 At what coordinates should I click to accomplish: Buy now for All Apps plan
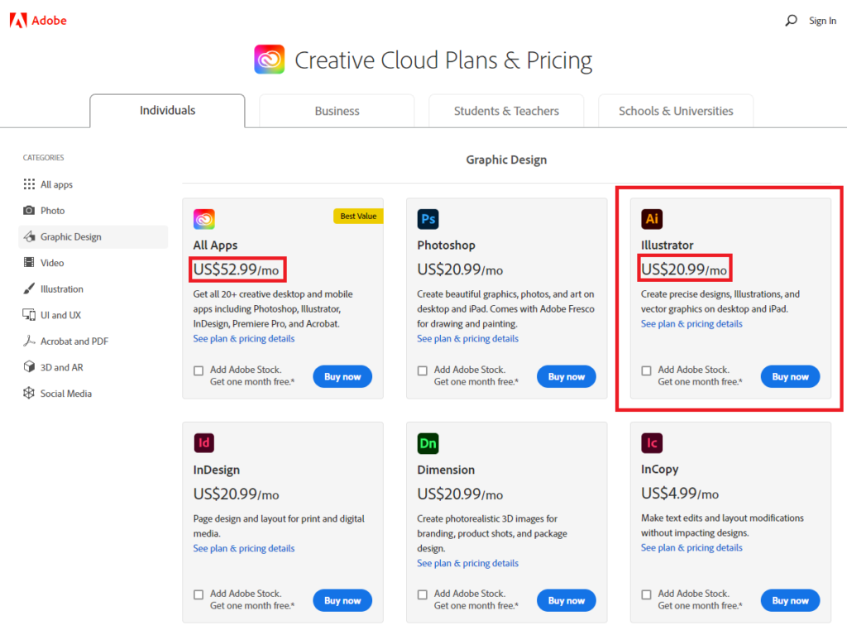tap(342, 376)
